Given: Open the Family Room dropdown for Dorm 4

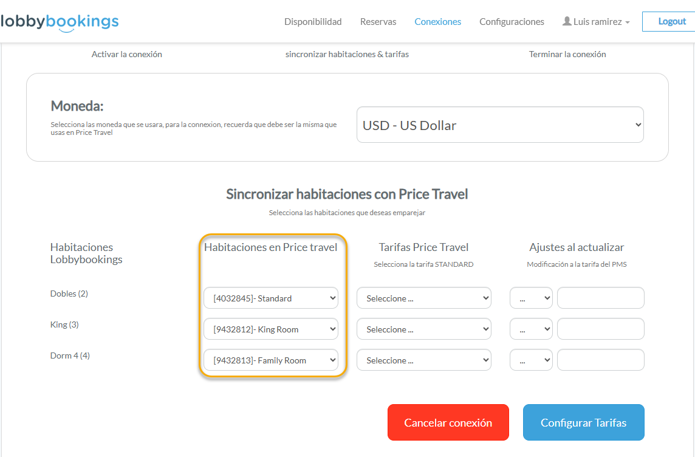Looking at the screenshot, I should tap(270, 360).
